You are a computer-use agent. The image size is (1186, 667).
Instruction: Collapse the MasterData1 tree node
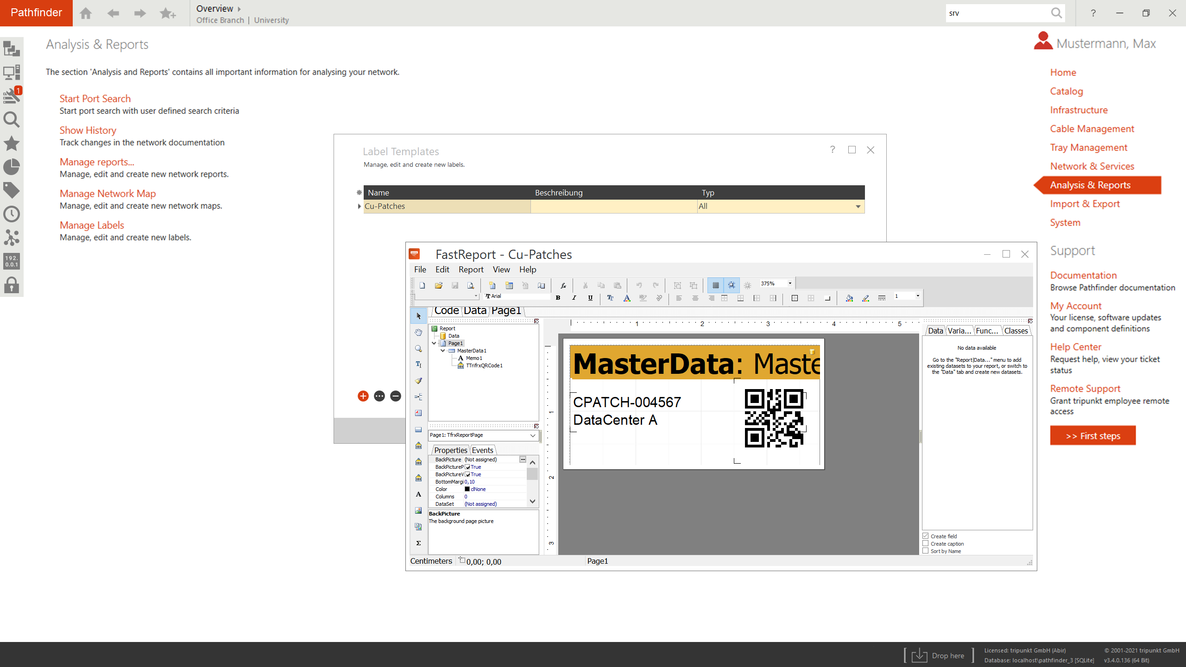442,351
